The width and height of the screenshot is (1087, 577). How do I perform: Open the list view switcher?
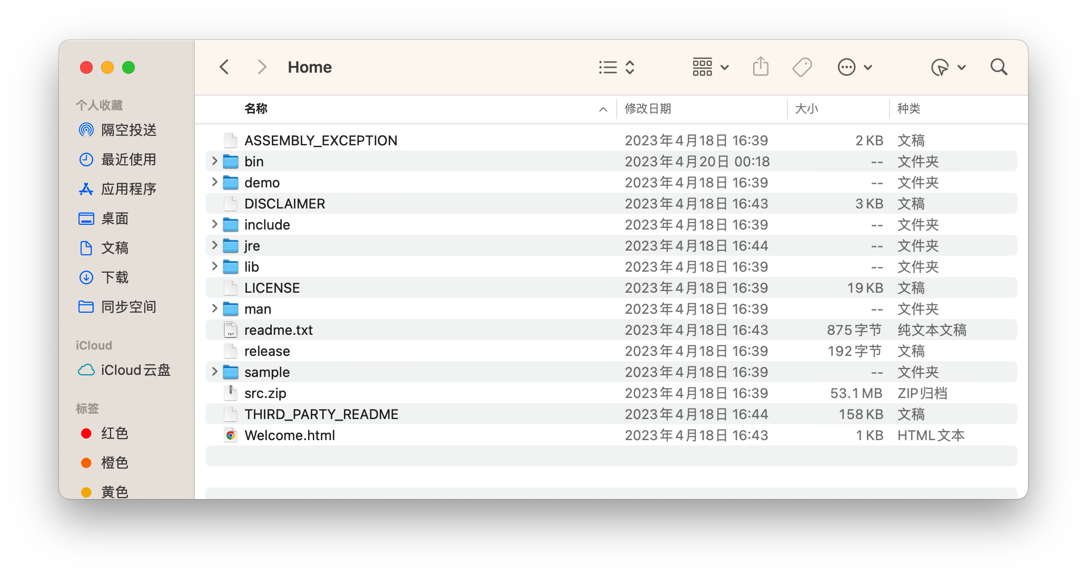(x=617, y=67)
